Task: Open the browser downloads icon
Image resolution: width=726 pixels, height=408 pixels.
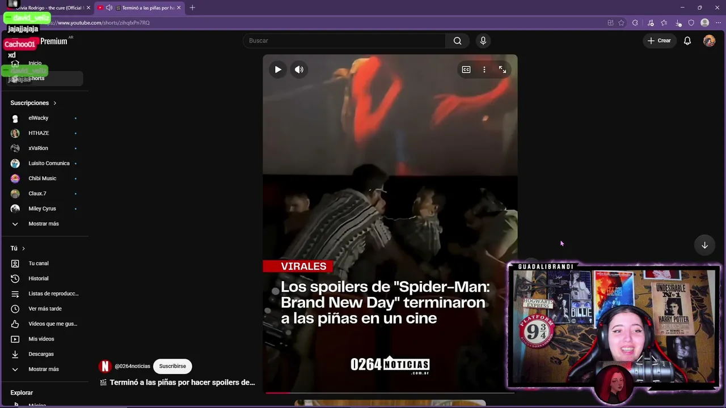Action: click(678, 23)
